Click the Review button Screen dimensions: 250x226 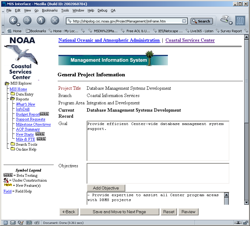click(x=188, y=212)
